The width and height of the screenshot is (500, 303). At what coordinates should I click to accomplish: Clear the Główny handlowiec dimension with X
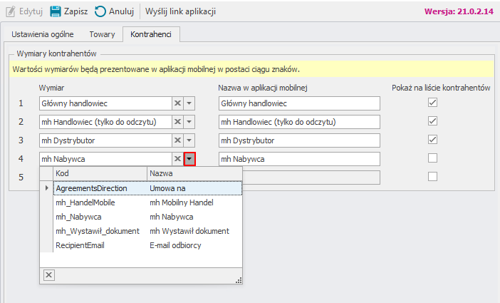(x=177, y=103)
